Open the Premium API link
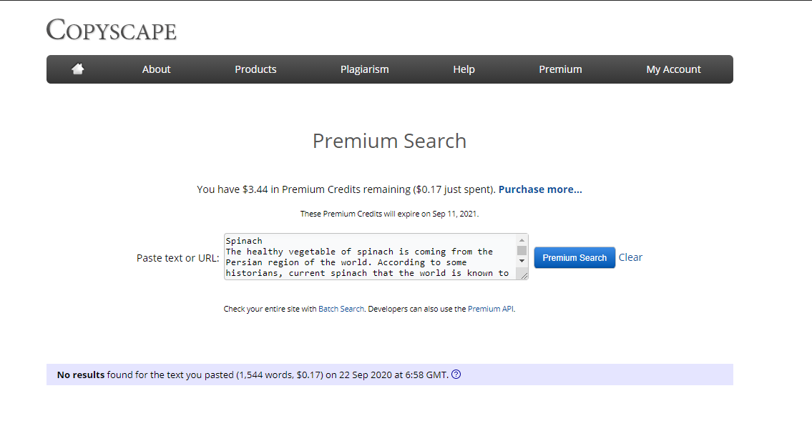The height and width of the screenshot is (436, 812). (490, 309)
